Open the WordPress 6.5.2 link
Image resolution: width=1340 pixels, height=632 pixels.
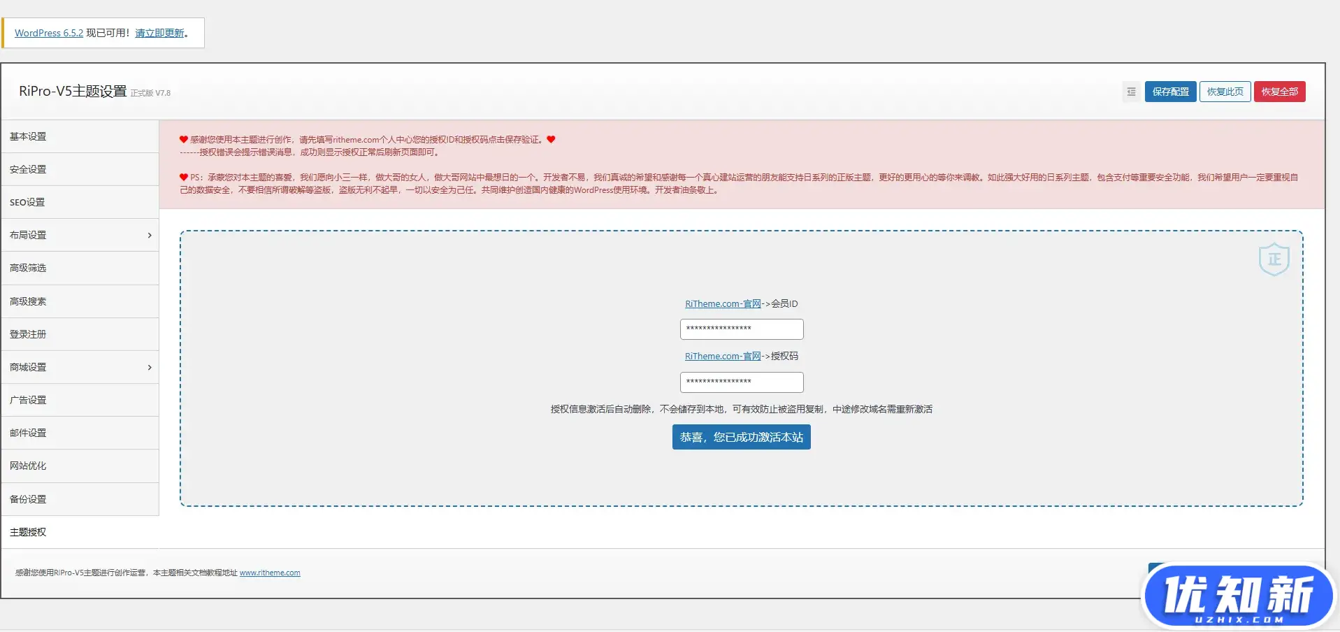(x=49, y=33)
